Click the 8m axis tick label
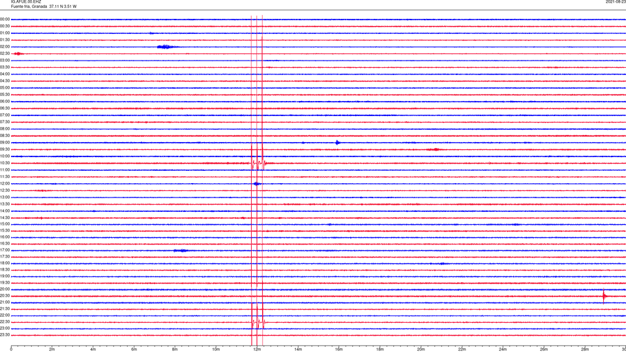Screen dimensions: 626x352 [175, 349]
